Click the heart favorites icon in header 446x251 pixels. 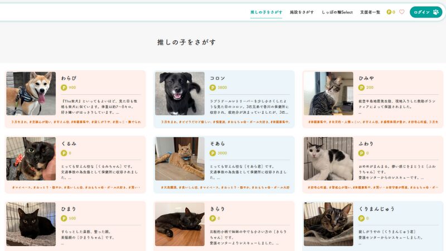click(x=401, y=12)
